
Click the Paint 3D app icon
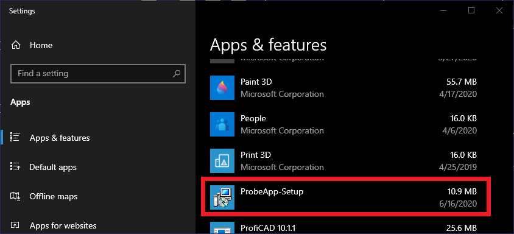[x=222, y=88]
